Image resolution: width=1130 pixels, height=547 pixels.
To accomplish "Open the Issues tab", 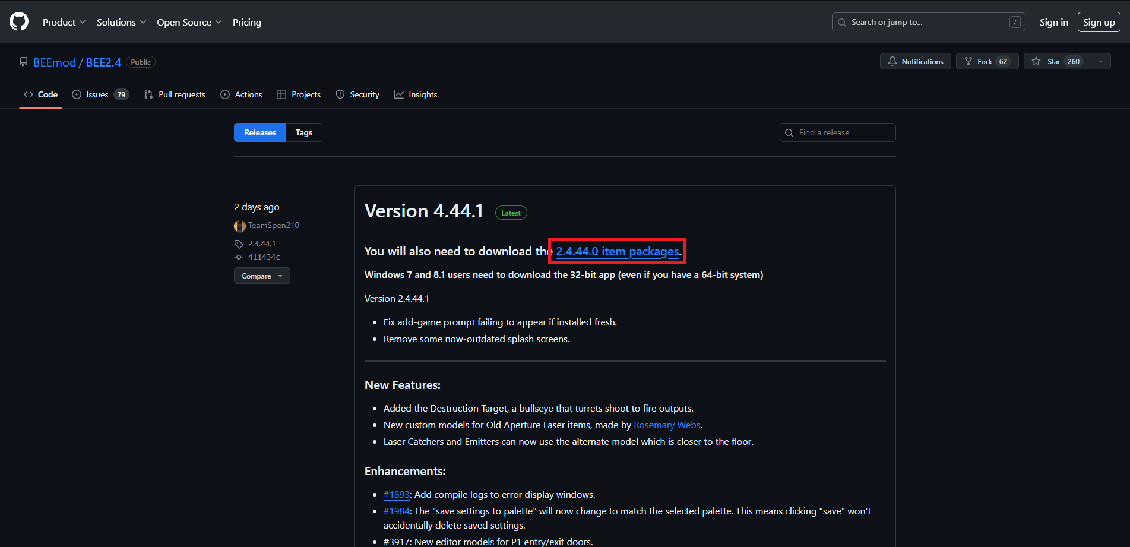I will tap(100, 94).
